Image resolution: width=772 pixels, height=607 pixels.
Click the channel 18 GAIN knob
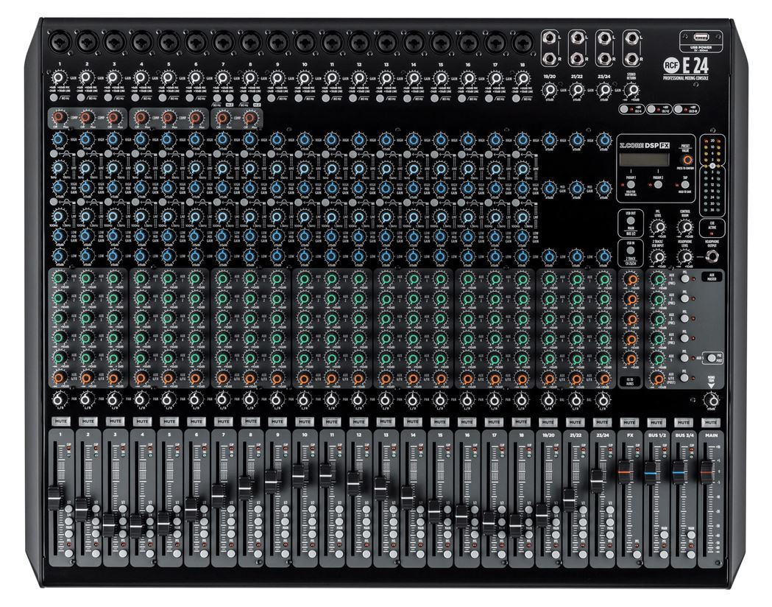pos(523,78)
